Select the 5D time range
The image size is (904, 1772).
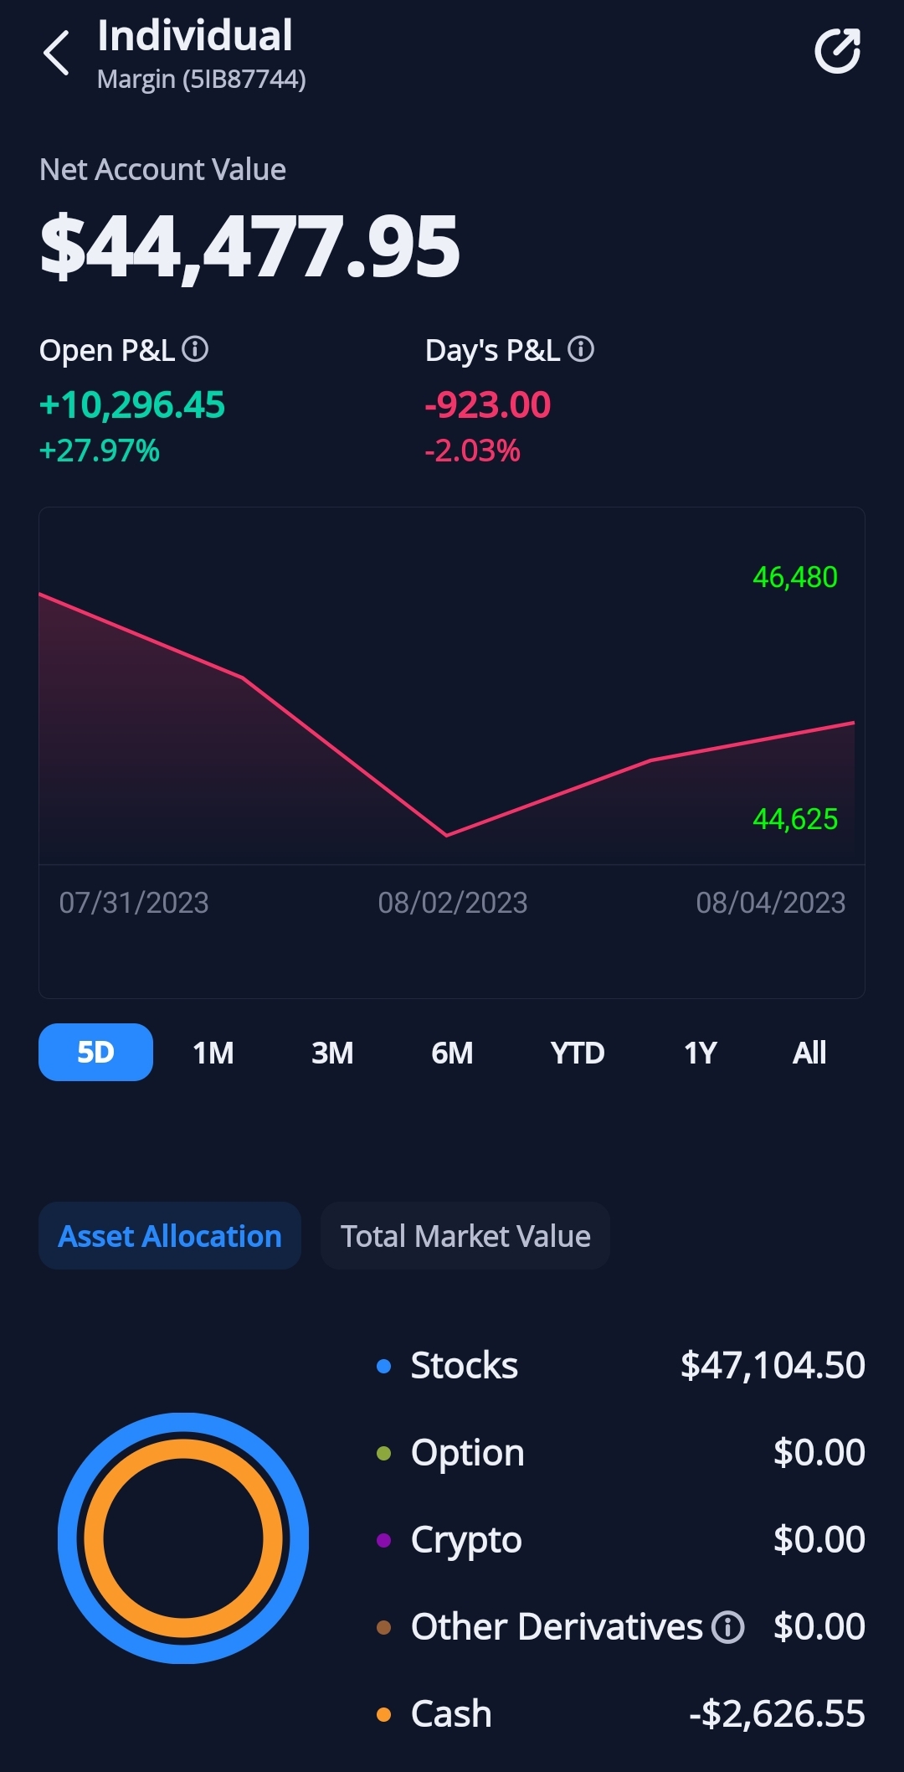tap(95, 1053)
